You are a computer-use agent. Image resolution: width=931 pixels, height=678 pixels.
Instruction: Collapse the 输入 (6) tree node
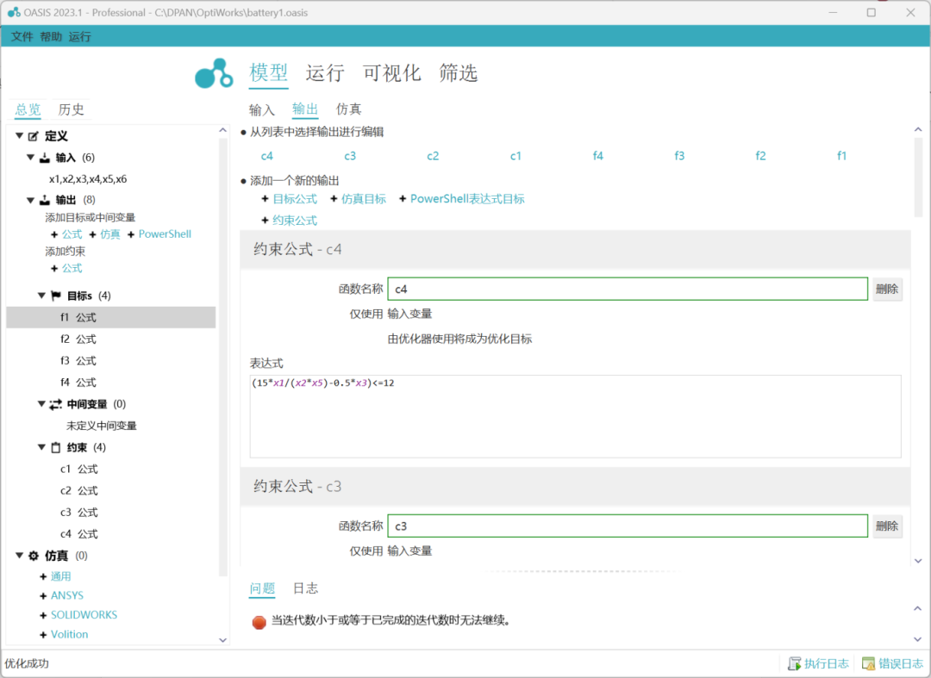tap(30, 157)
